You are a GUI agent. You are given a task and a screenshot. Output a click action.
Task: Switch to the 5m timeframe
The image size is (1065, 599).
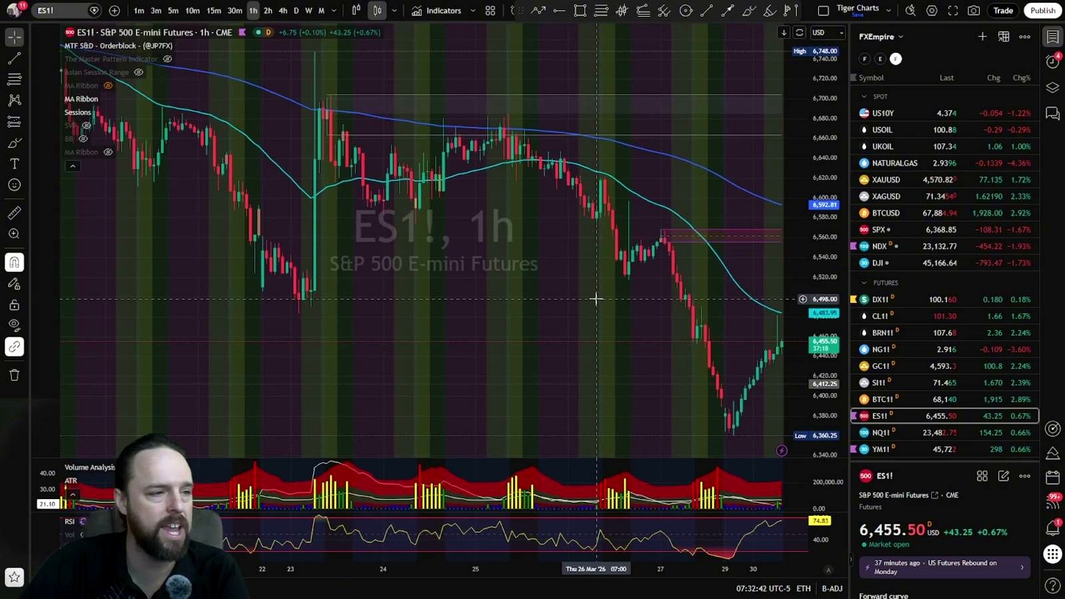tap(173, 11)
